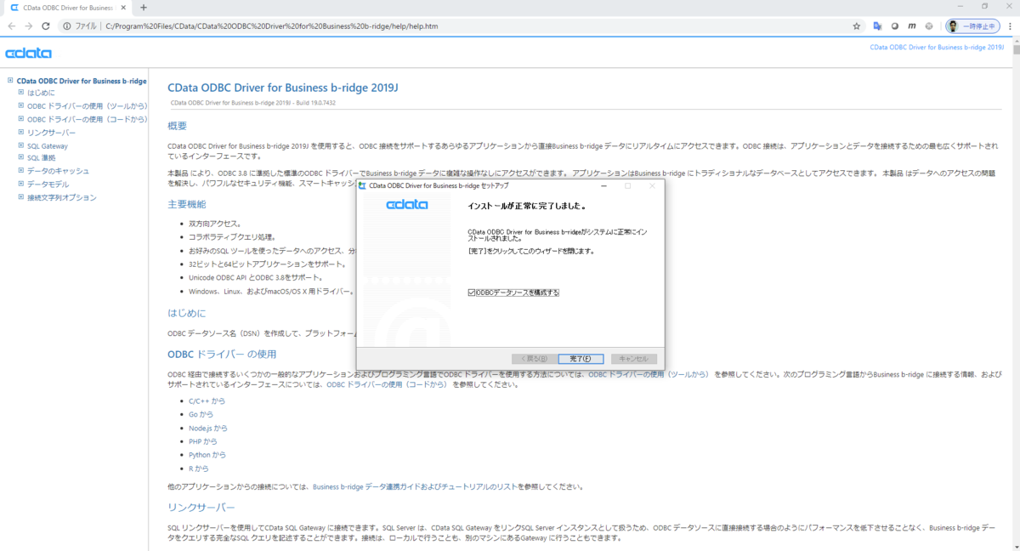Open the profile chip labeled 一時停止中
This screenshot has height=551, width=1020.
coord(972,26)
